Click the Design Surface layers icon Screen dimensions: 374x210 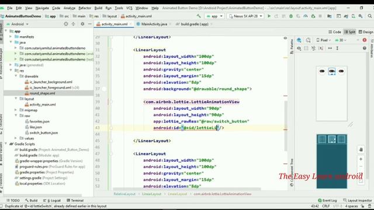click(299, 40)
